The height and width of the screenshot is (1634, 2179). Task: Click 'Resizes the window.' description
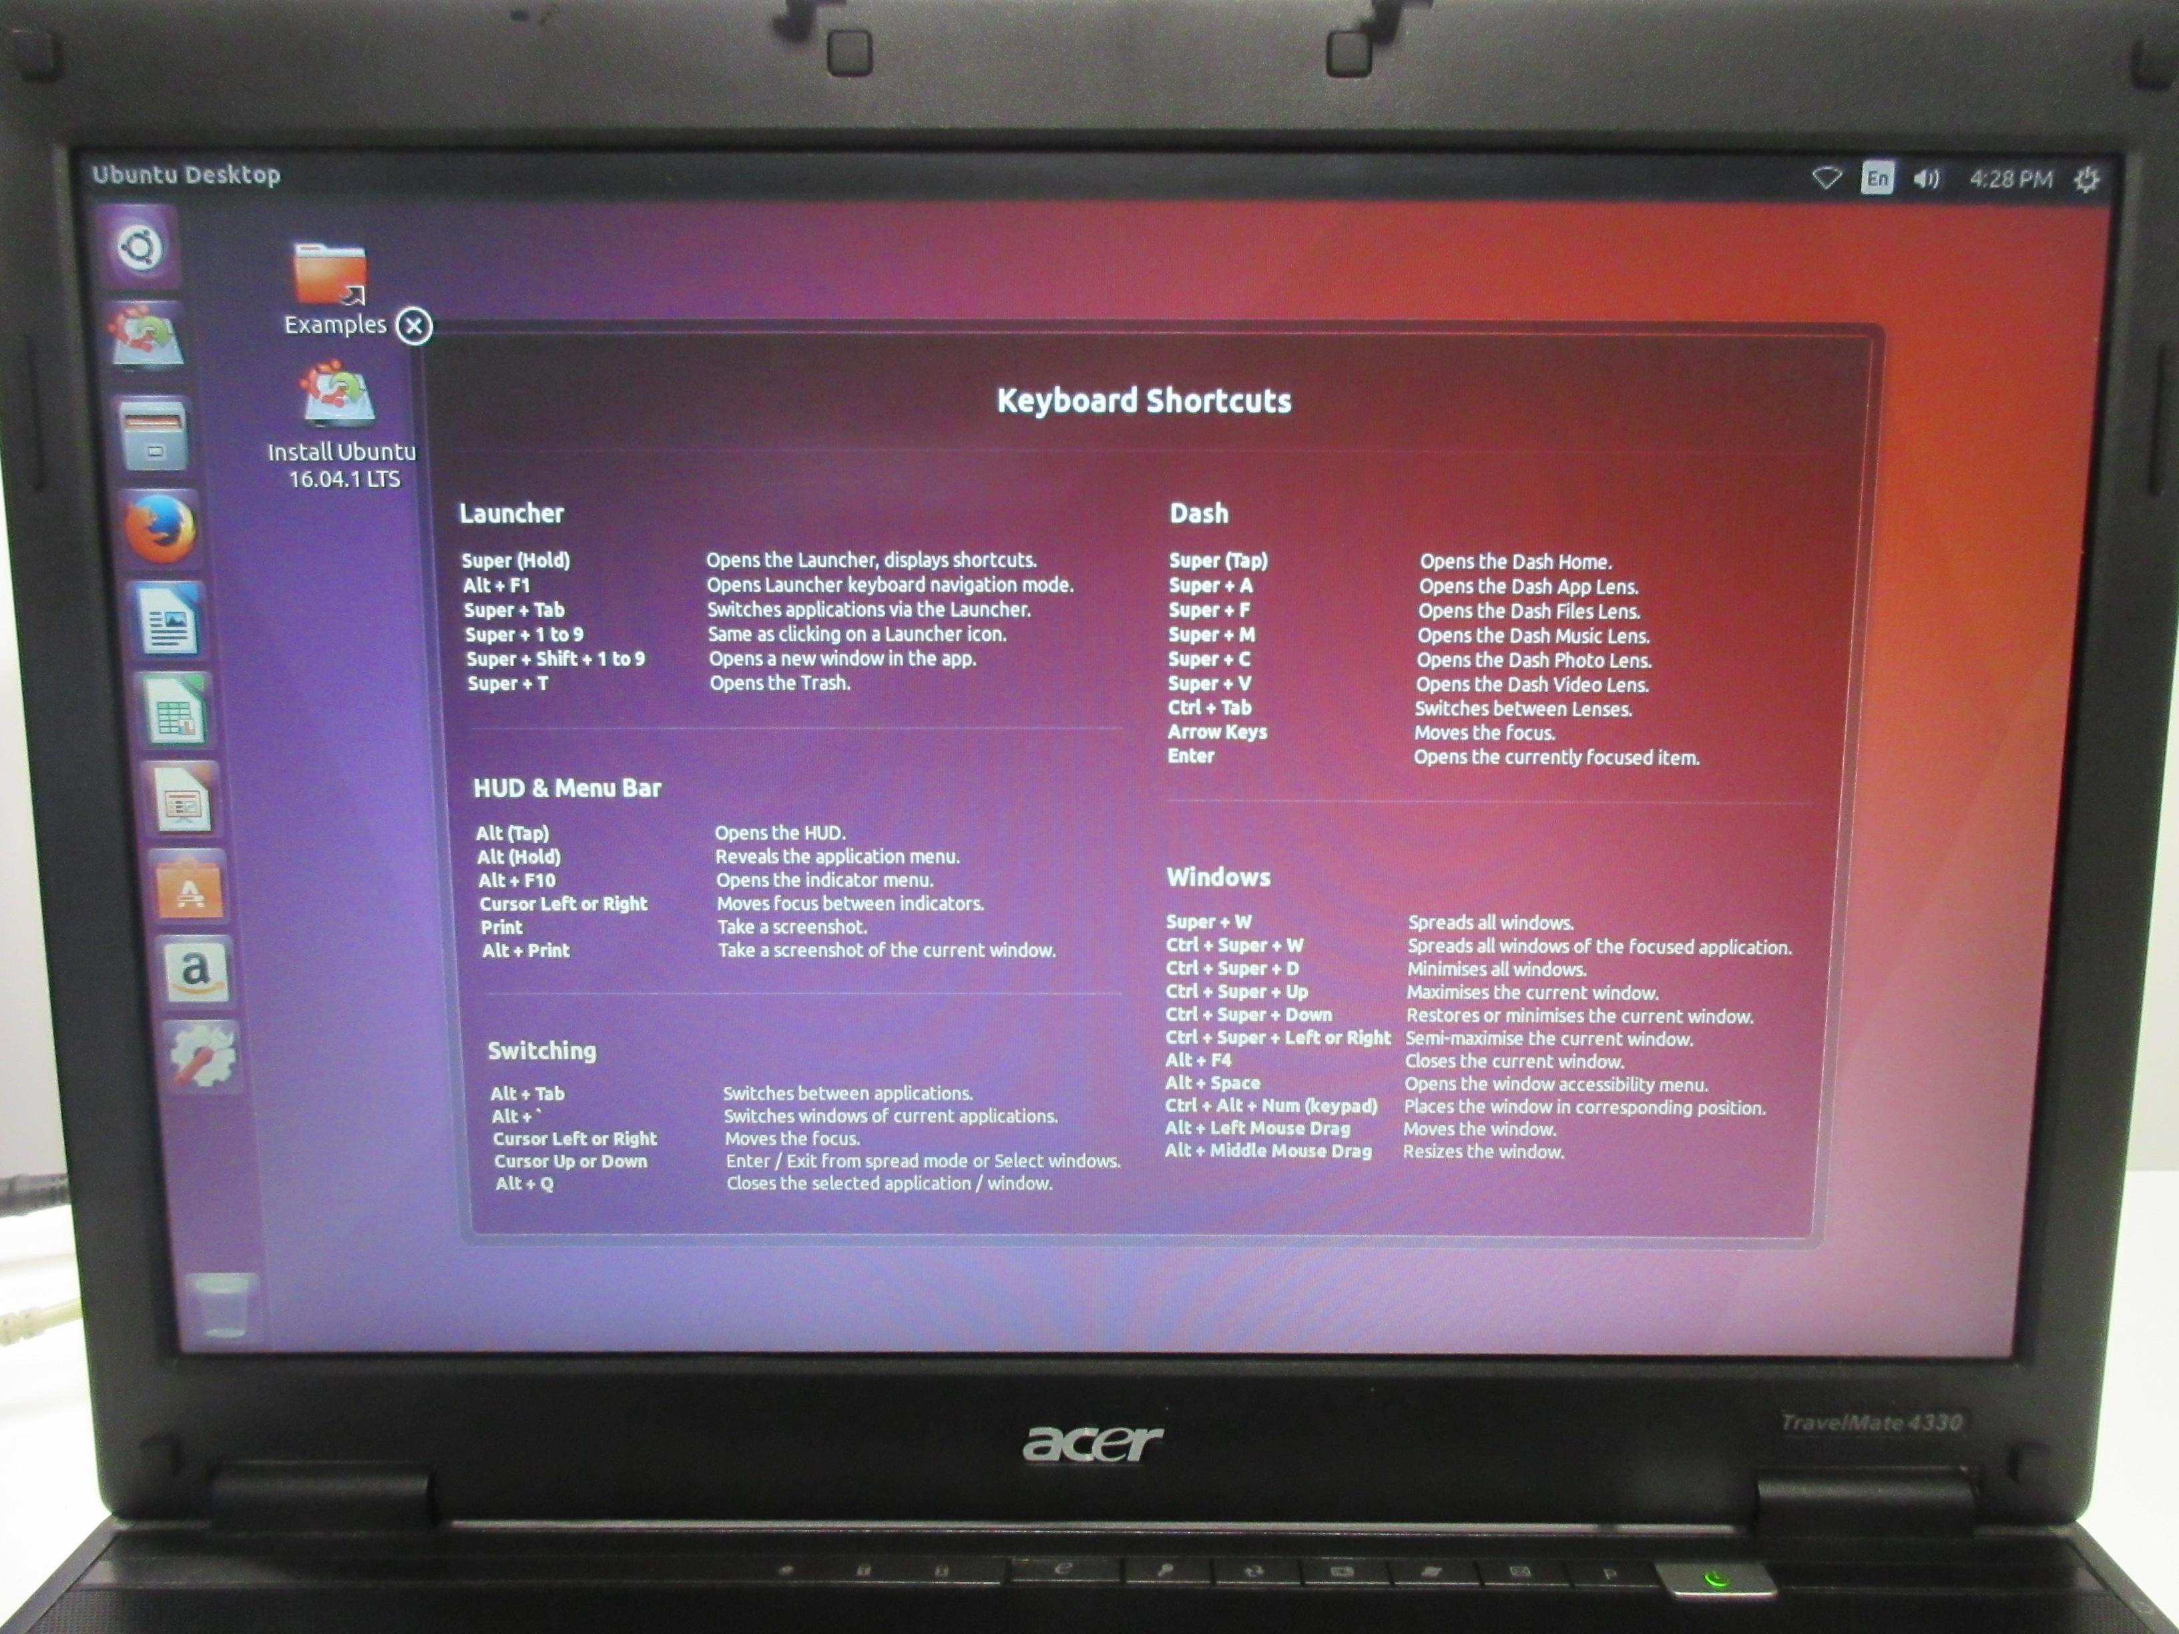(1483, 1151)
